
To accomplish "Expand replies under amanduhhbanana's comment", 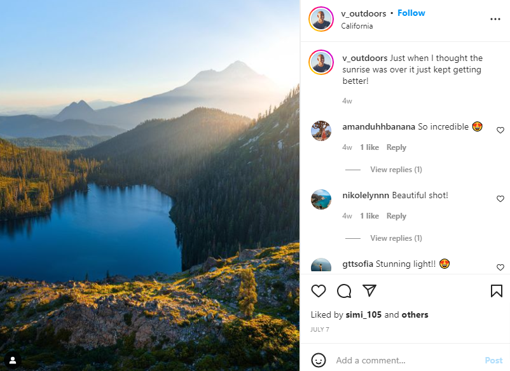I will (396, 170).
